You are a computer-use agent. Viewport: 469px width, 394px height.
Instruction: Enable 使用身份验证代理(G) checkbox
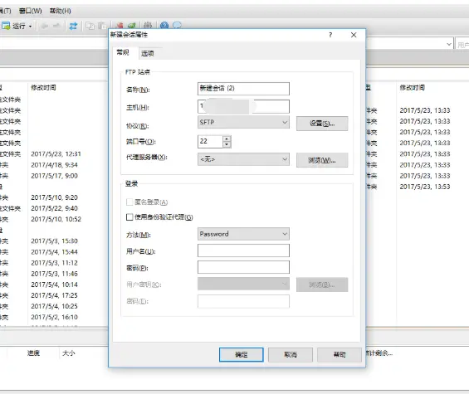[x=129, y=217]
